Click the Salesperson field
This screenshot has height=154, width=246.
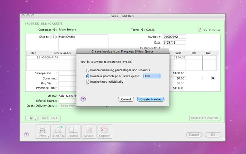(68, 73)
